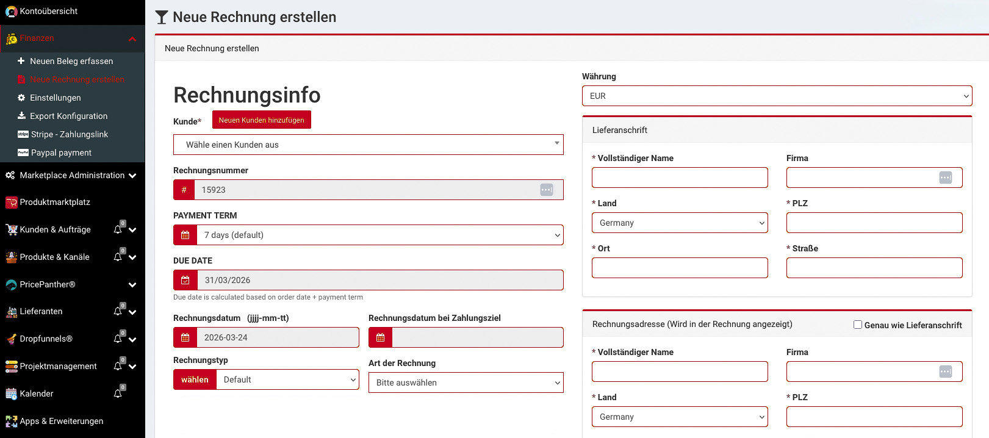Open the Währung EUR dropdown
Screen dimensions: 989x438
point(777,96)
